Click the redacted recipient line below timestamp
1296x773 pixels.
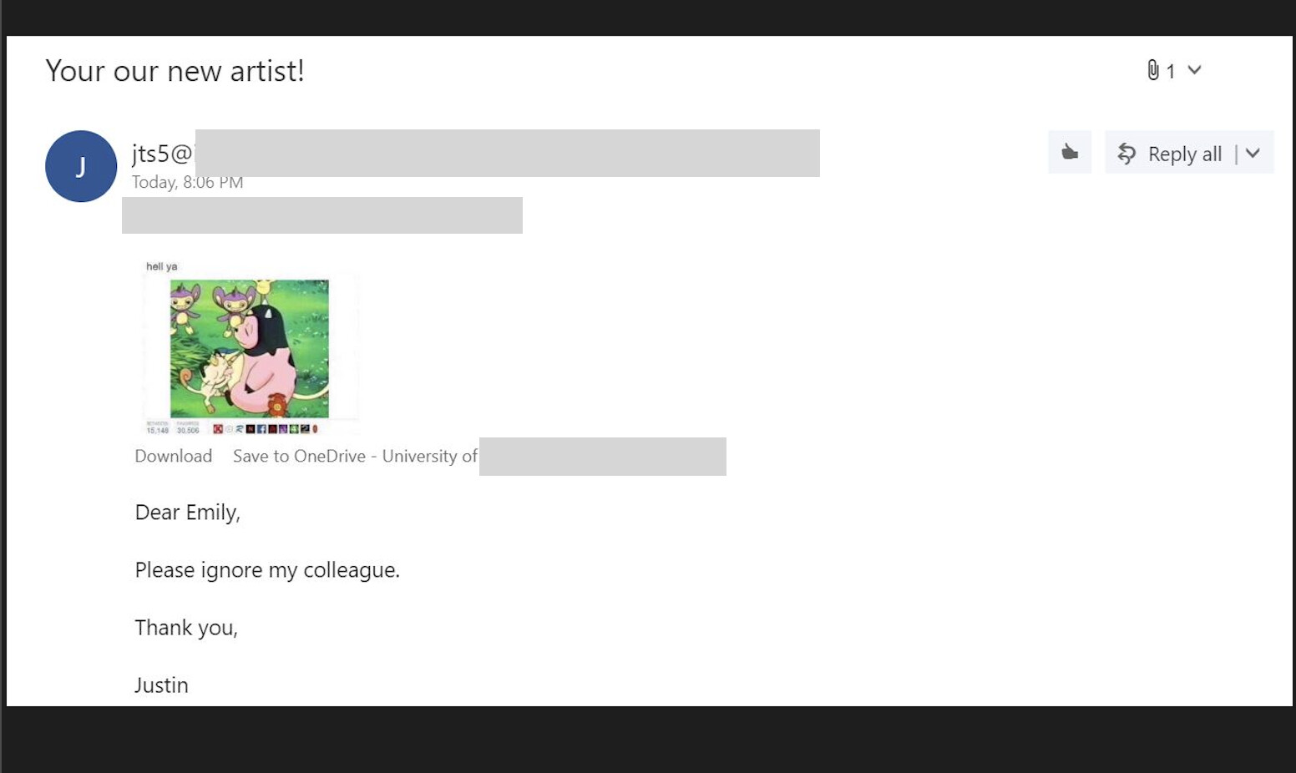point(322,215)
